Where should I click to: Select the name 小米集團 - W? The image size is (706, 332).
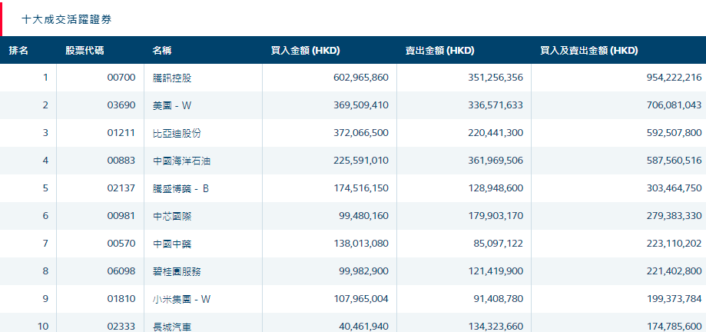(181, 299)
